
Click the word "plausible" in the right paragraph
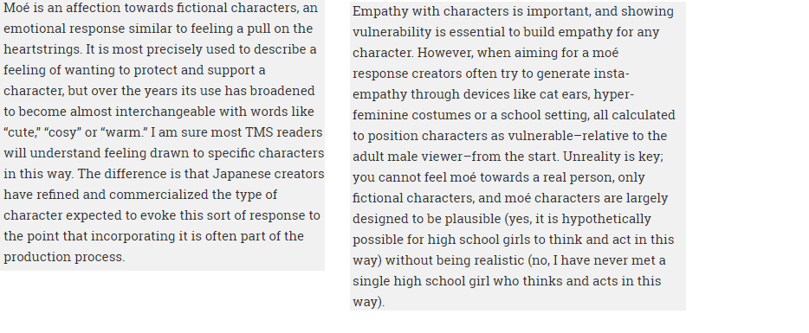[473, 219]
